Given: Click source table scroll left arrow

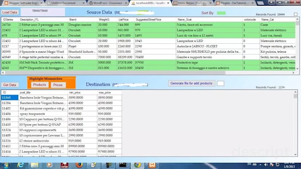Looking at the screenshot, I should tap(3, 73).
